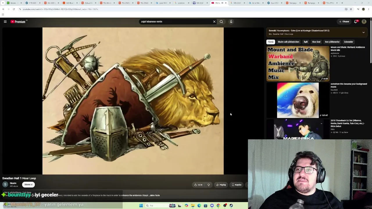This screenshot has height=209, width=372.
Task: Open the Windows Start menu
Action: click(x=141, y=206)
